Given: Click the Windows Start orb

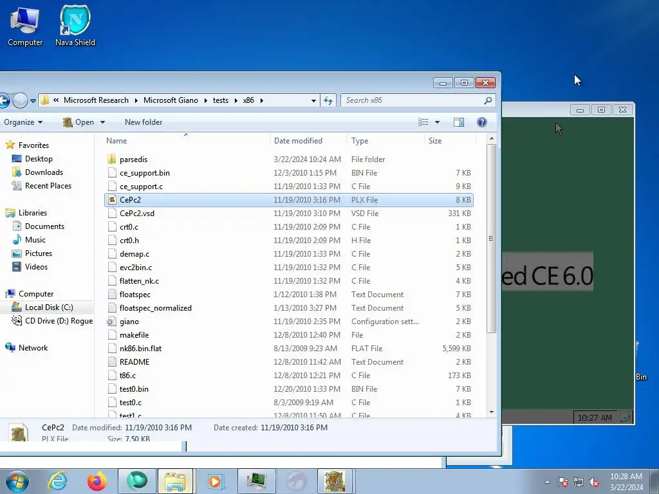Looking at the screenshot, I should point(17,481).
